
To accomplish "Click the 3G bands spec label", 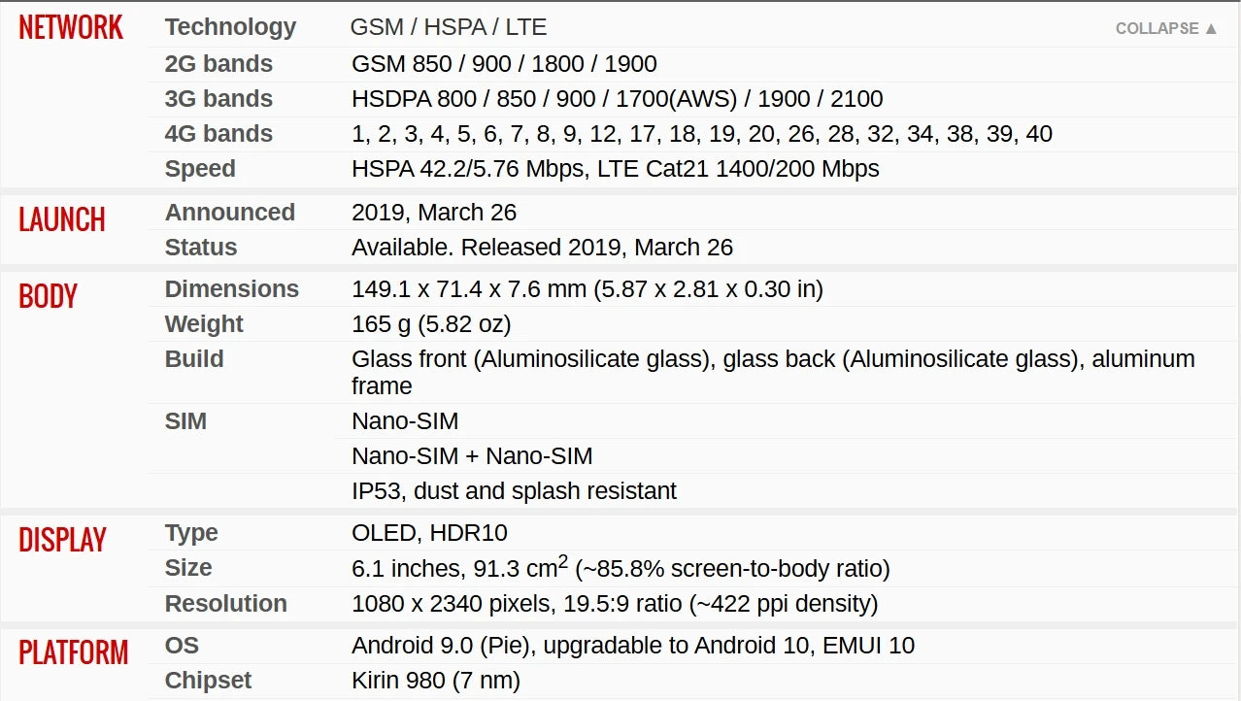I will click(218, 98).
